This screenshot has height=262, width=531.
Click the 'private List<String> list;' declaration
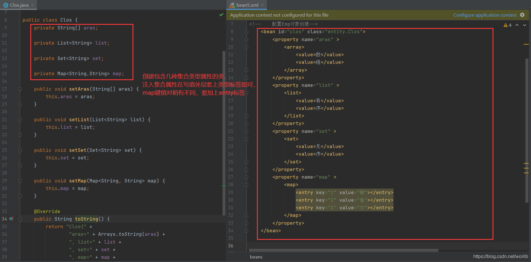coord(72,43)
